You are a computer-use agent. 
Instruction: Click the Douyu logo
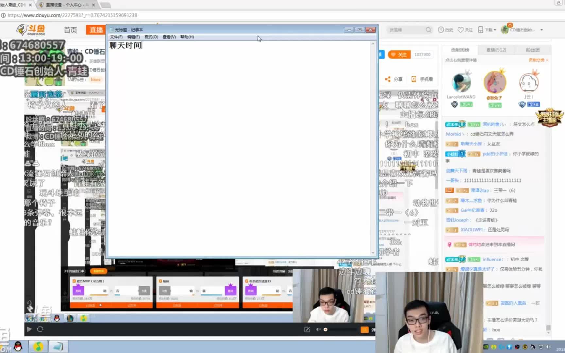pyautogui.click(x=31, y=30)
